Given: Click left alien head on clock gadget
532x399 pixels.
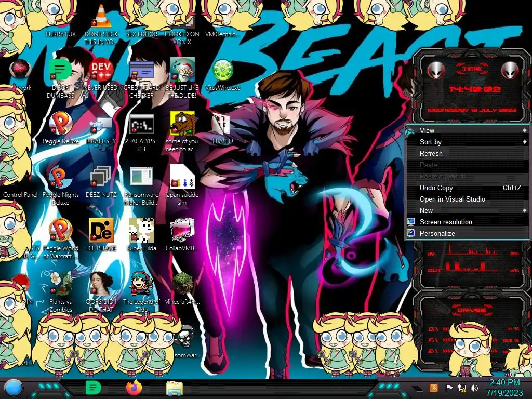Looking at the screenshot, I should 436,70.
